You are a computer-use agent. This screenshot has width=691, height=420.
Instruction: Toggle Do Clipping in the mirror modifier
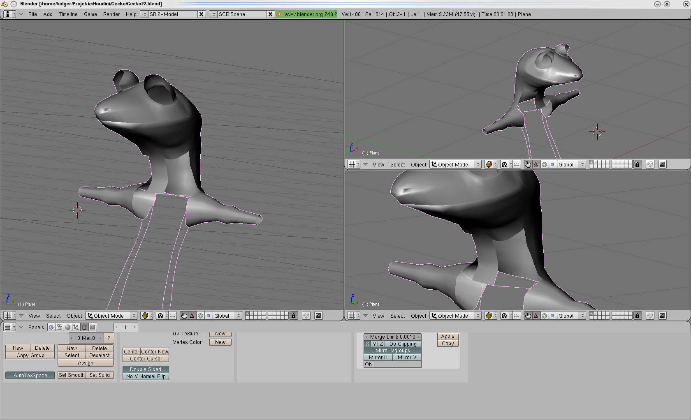point(403,344)
